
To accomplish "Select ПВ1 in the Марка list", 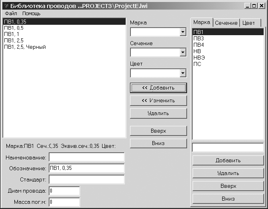I will [x=228, y=32].
